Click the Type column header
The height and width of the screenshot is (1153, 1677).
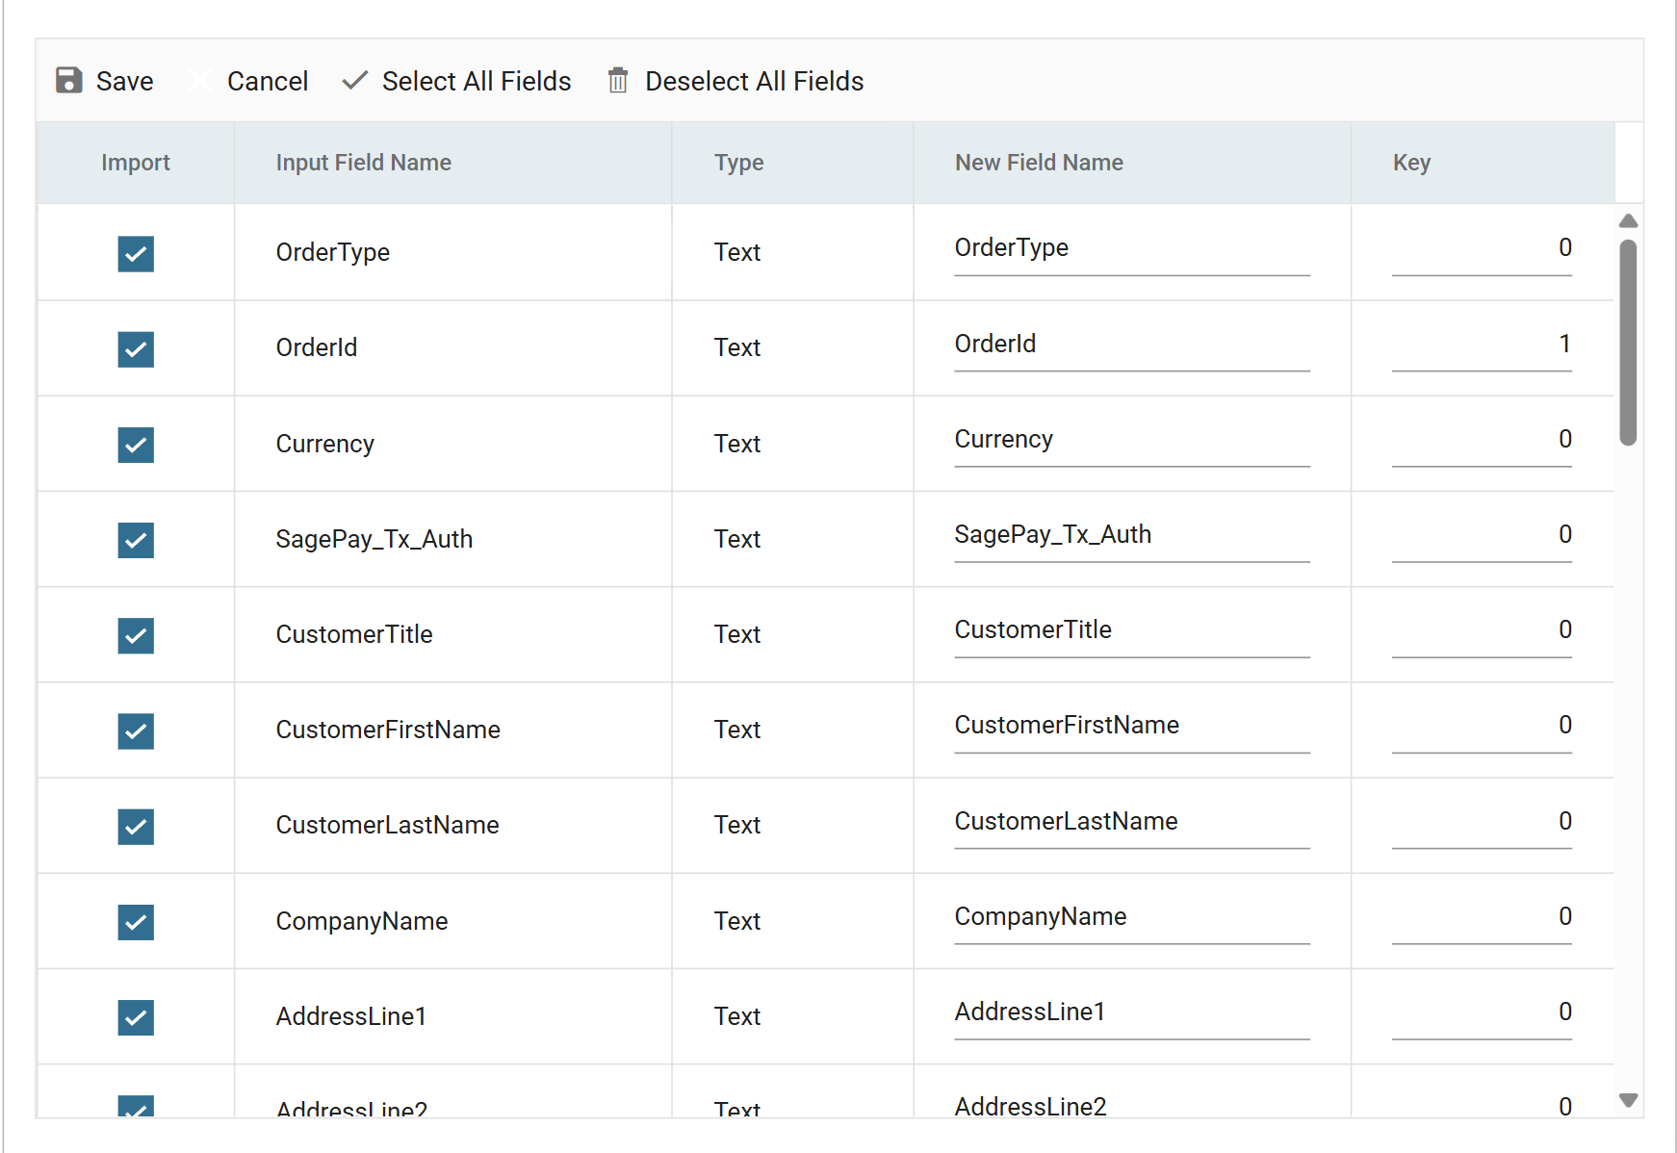(792, 163)
